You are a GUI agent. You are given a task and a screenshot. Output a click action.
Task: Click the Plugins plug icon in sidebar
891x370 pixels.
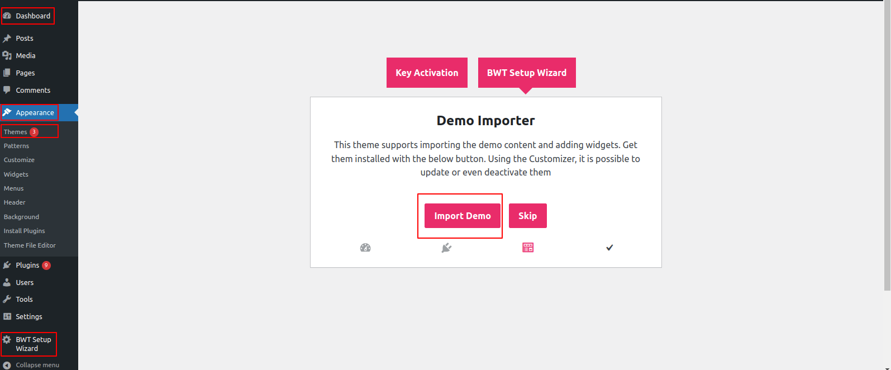[7, 265]
